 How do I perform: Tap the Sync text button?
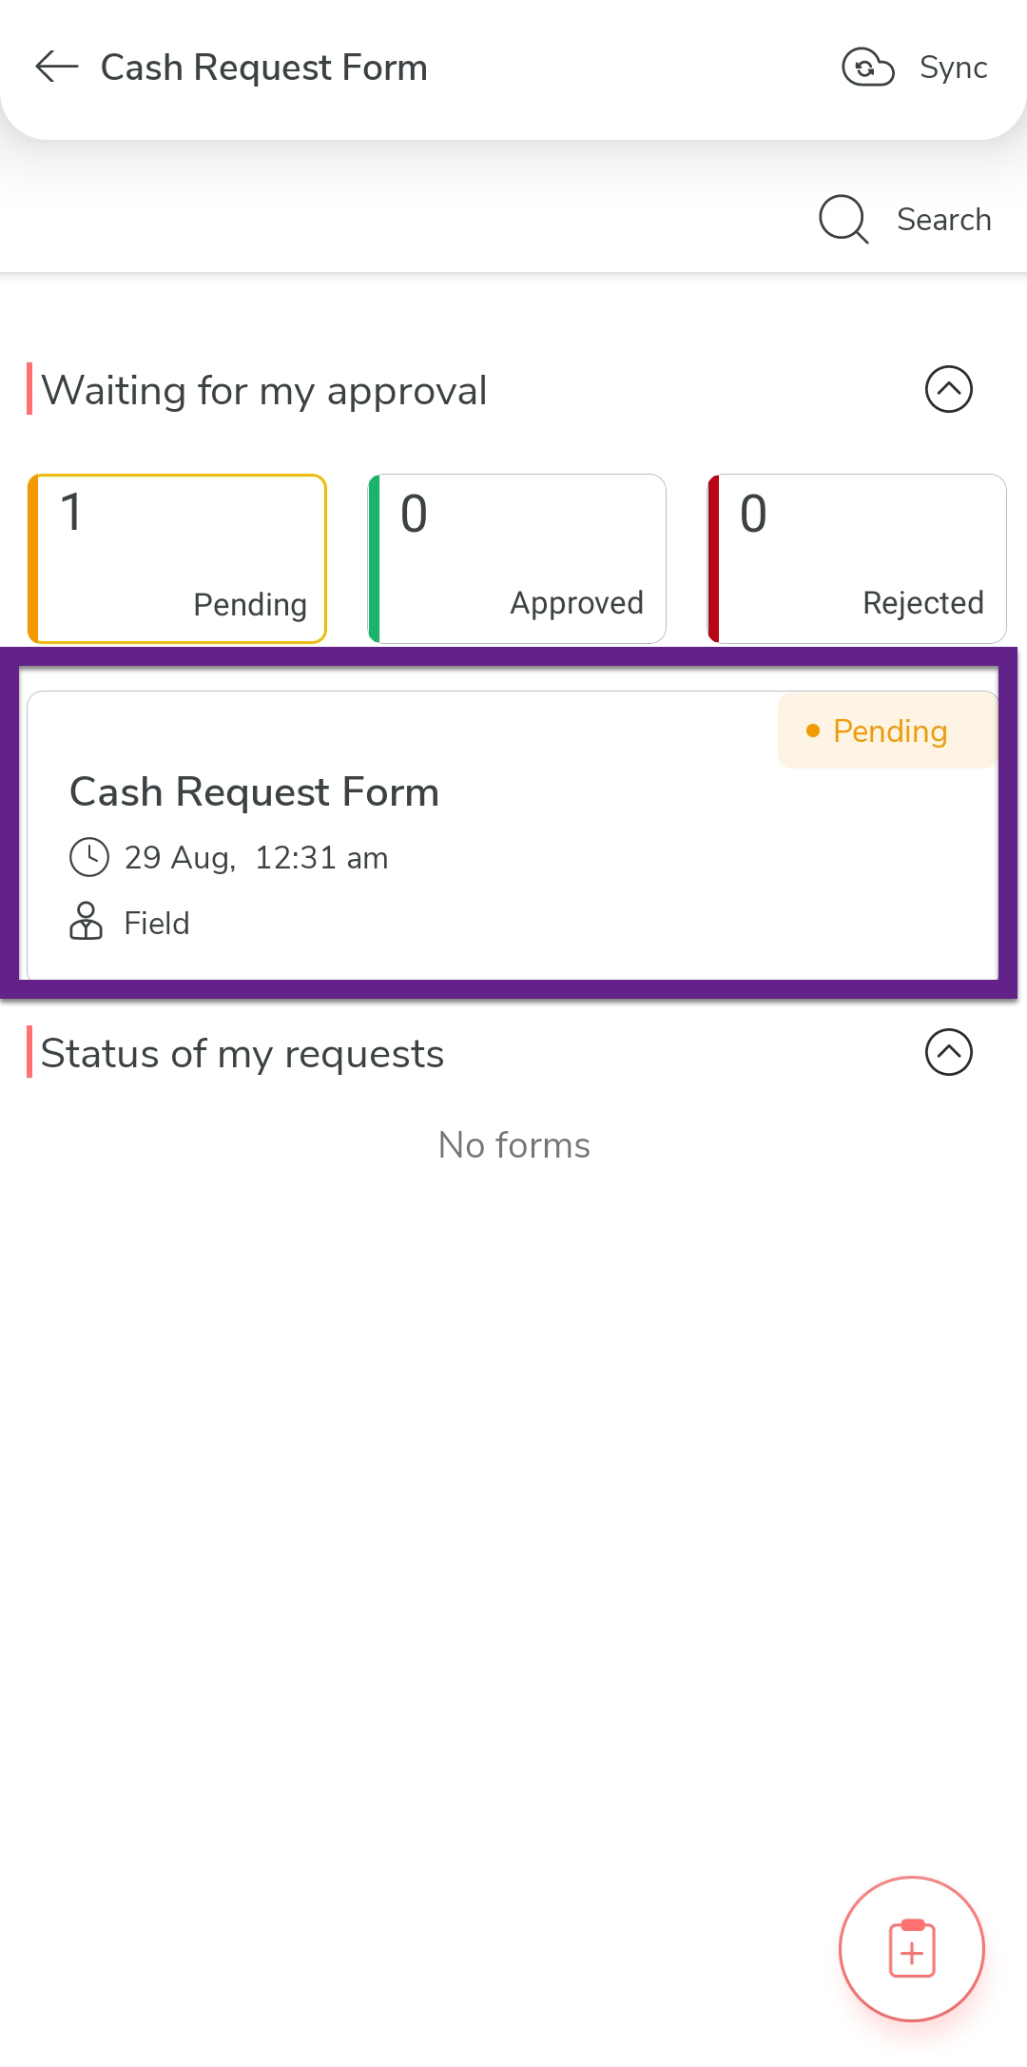[953, 68]
